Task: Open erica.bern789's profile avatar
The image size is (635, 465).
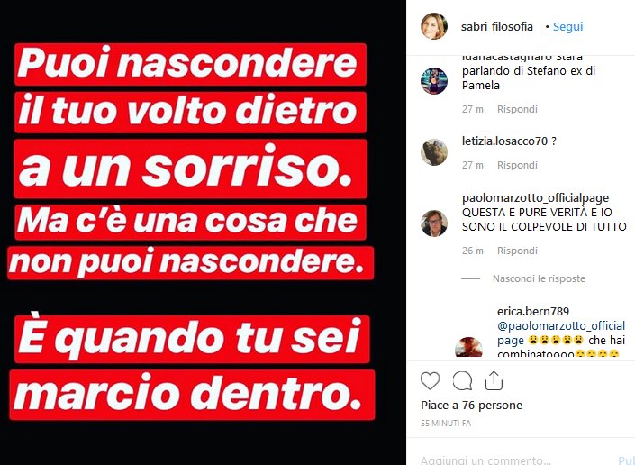Action: (x=468, y=348)
